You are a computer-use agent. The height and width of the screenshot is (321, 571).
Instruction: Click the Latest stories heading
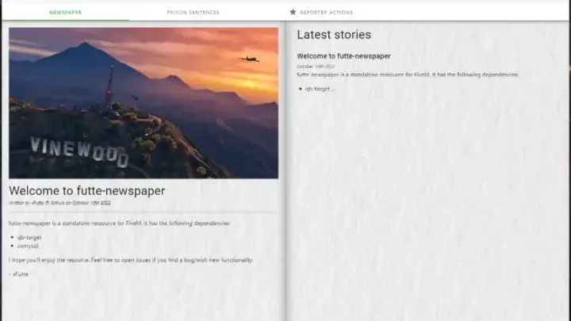pos(334,35)
